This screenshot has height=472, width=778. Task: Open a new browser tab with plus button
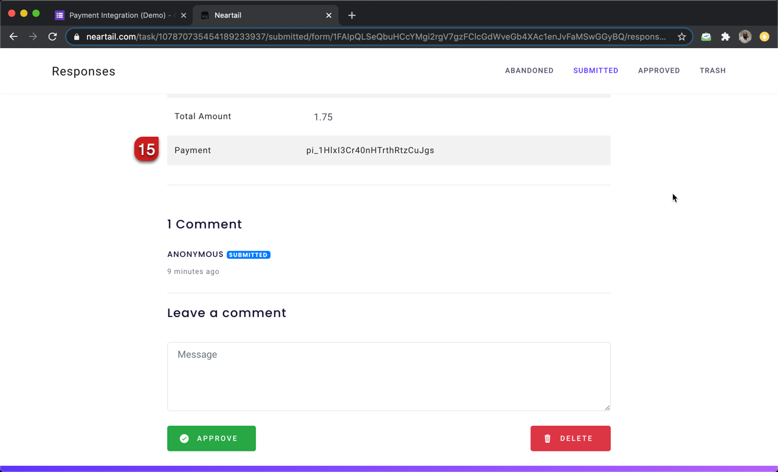tap(351, 15)
